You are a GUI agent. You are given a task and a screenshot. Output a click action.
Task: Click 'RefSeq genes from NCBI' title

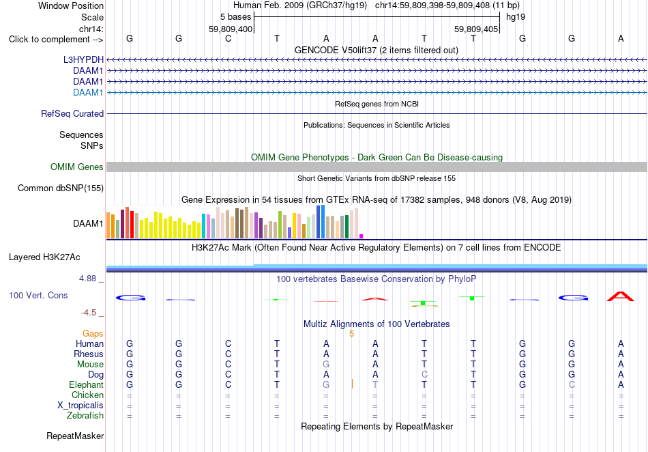click(x=377, y=104)
